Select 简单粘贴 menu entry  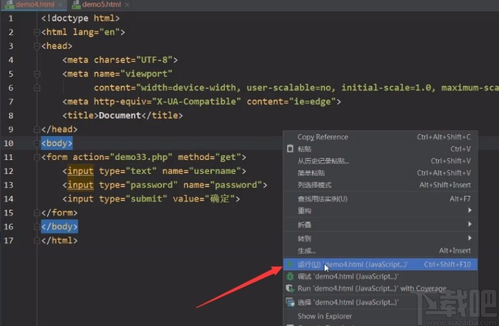click(x=380, y=173)
